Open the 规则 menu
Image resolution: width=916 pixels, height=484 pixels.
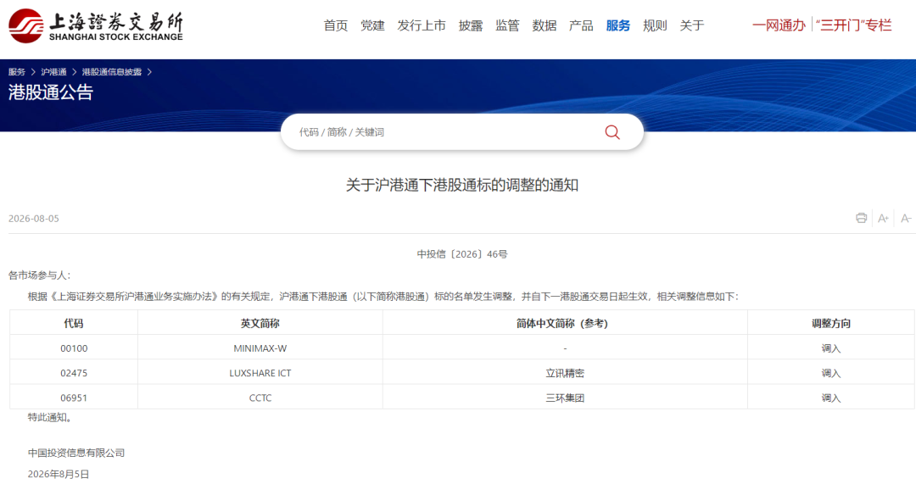coord(655,25)
